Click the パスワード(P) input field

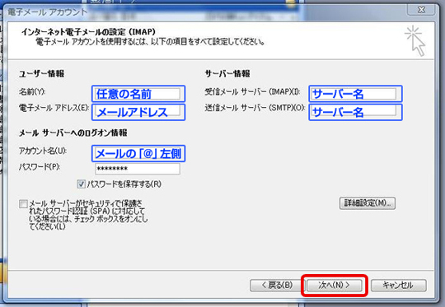click(138, 169)
